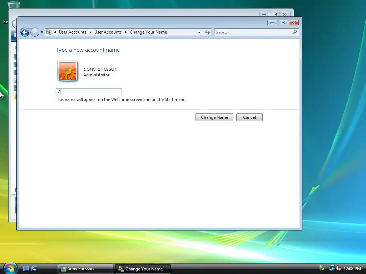
Task: Click the Sony Ericsson account name text
Action: 100,69
